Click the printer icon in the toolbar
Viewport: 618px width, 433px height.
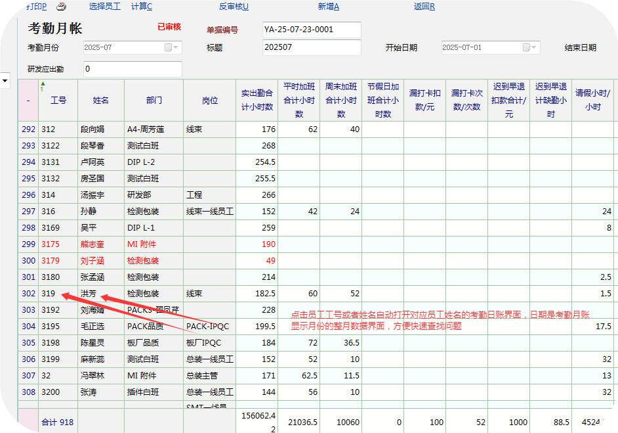coord(61,7)
